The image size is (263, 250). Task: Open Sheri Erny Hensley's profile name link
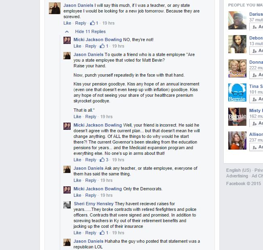(94, 204)
